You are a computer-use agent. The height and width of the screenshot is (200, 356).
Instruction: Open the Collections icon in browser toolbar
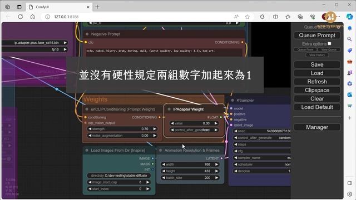(300, 17)
